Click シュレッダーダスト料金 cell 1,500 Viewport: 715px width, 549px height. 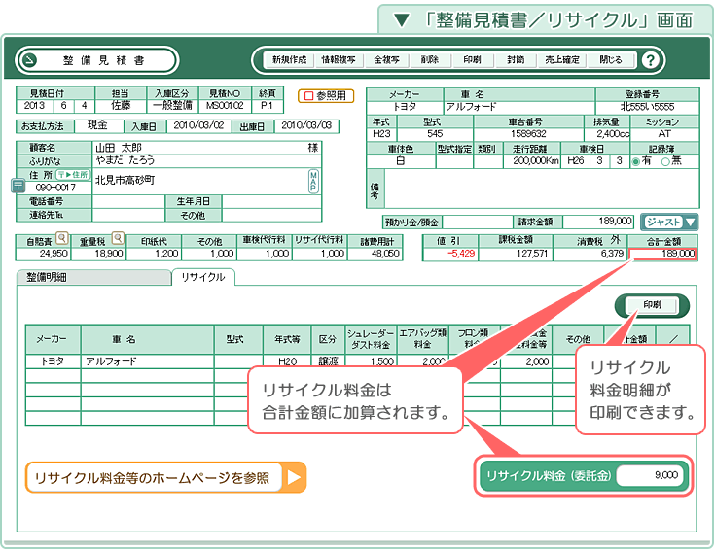tap(371, 361)
